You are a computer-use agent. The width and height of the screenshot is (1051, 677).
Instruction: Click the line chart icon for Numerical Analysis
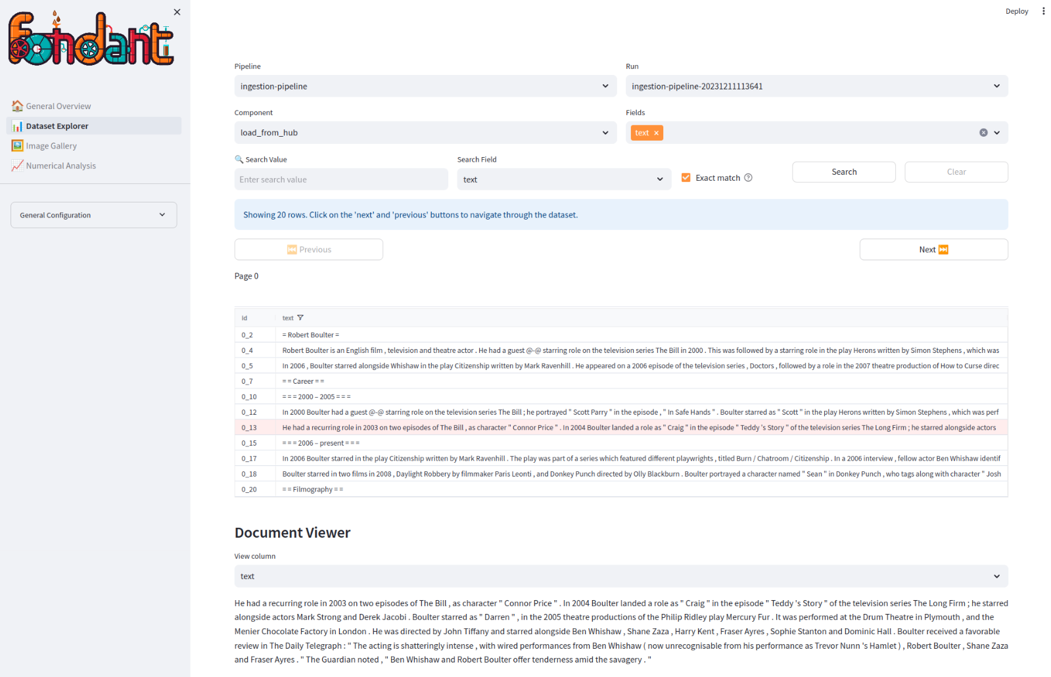click(18, 166)
